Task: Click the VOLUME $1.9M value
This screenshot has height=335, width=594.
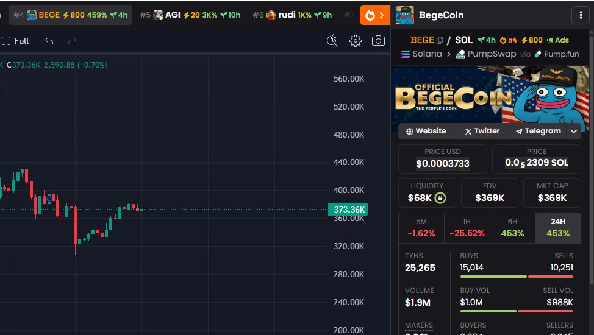Action: pos(418,303)
